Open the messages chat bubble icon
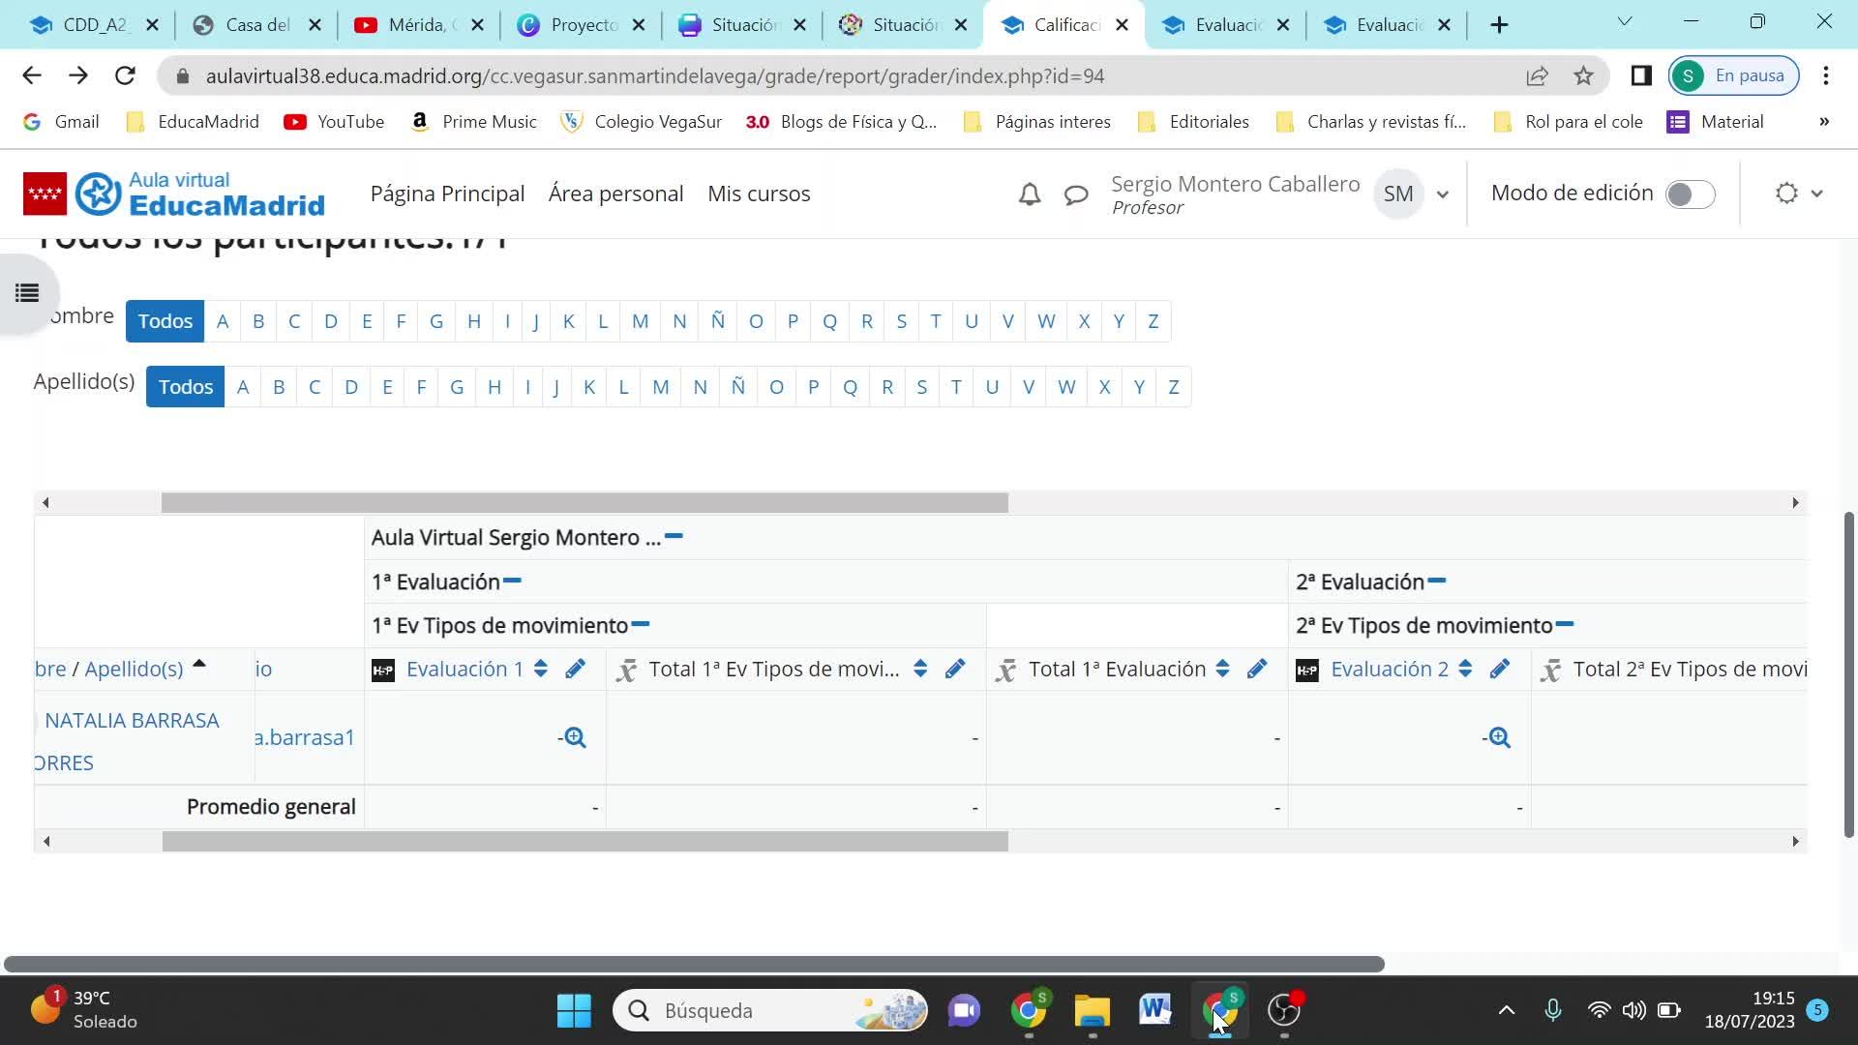This screenshot has height=1045, width=1858. click(1076, 194)
